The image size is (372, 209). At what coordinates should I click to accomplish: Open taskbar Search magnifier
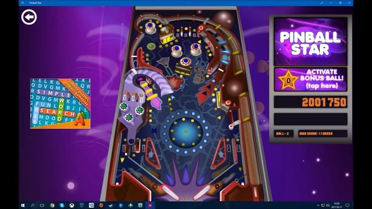[x=33, y=205]
